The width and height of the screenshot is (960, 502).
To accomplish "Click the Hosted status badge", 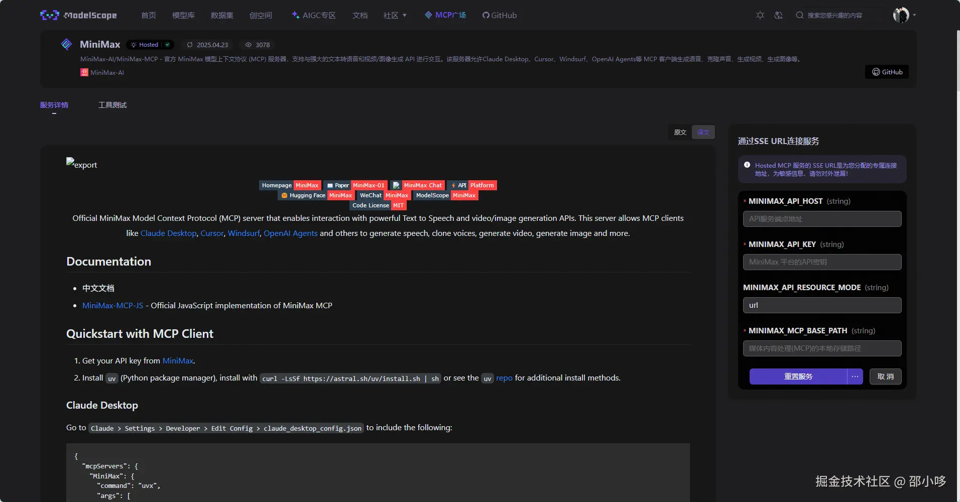I will coord(150,45).
